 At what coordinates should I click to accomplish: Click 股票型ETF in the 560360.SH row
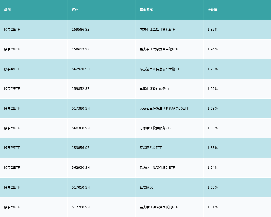point(12,128)
